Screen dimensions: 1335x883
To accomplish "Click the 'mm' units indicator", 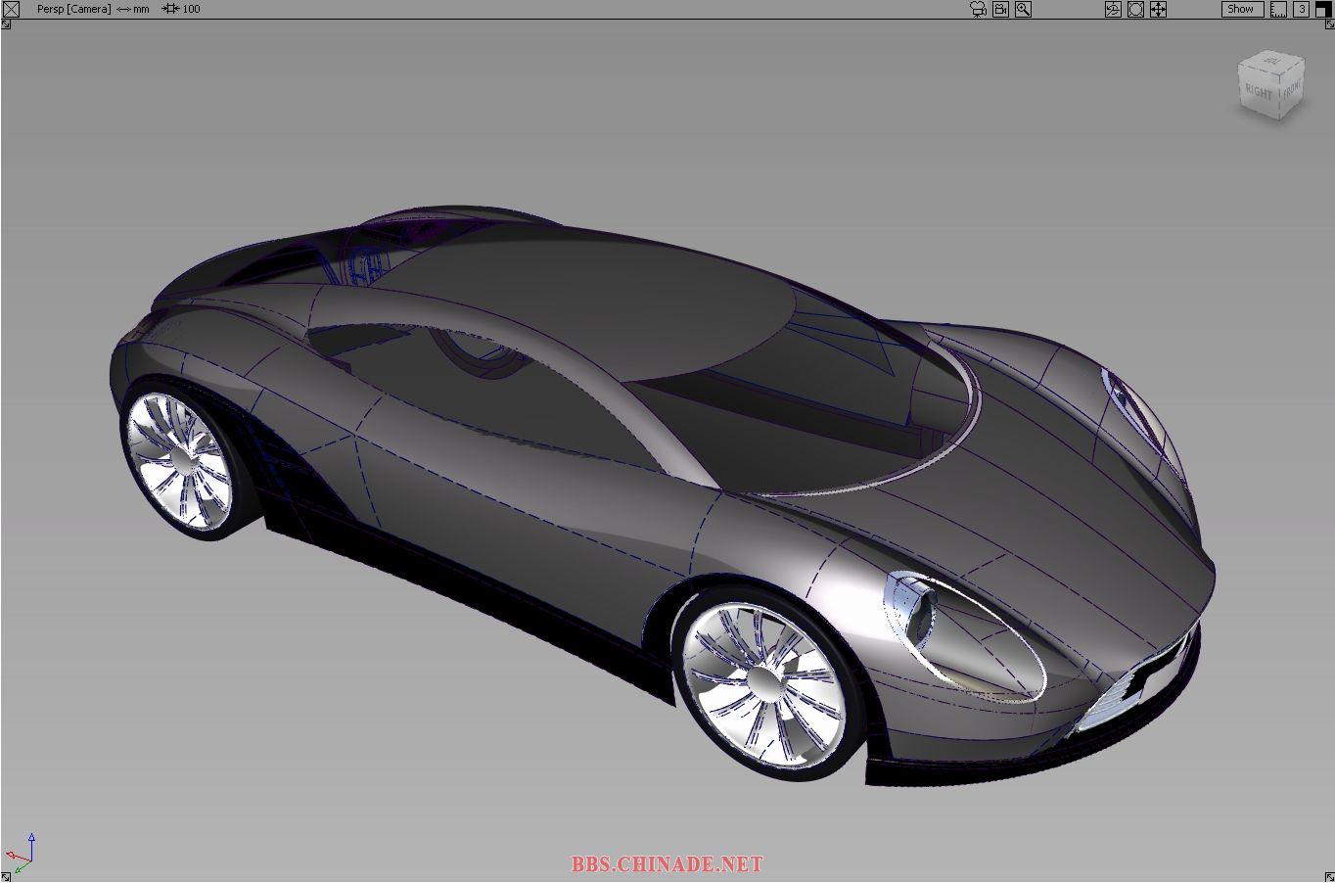I will click(x=141, y=9).
